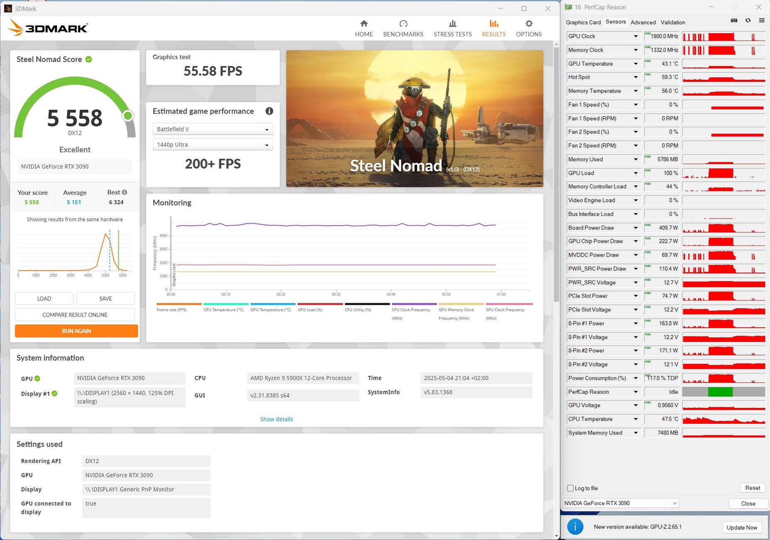Screen dimensions: 770x540
Task: Click the info icon beside Estimated game performance
Action: [269, 111]
